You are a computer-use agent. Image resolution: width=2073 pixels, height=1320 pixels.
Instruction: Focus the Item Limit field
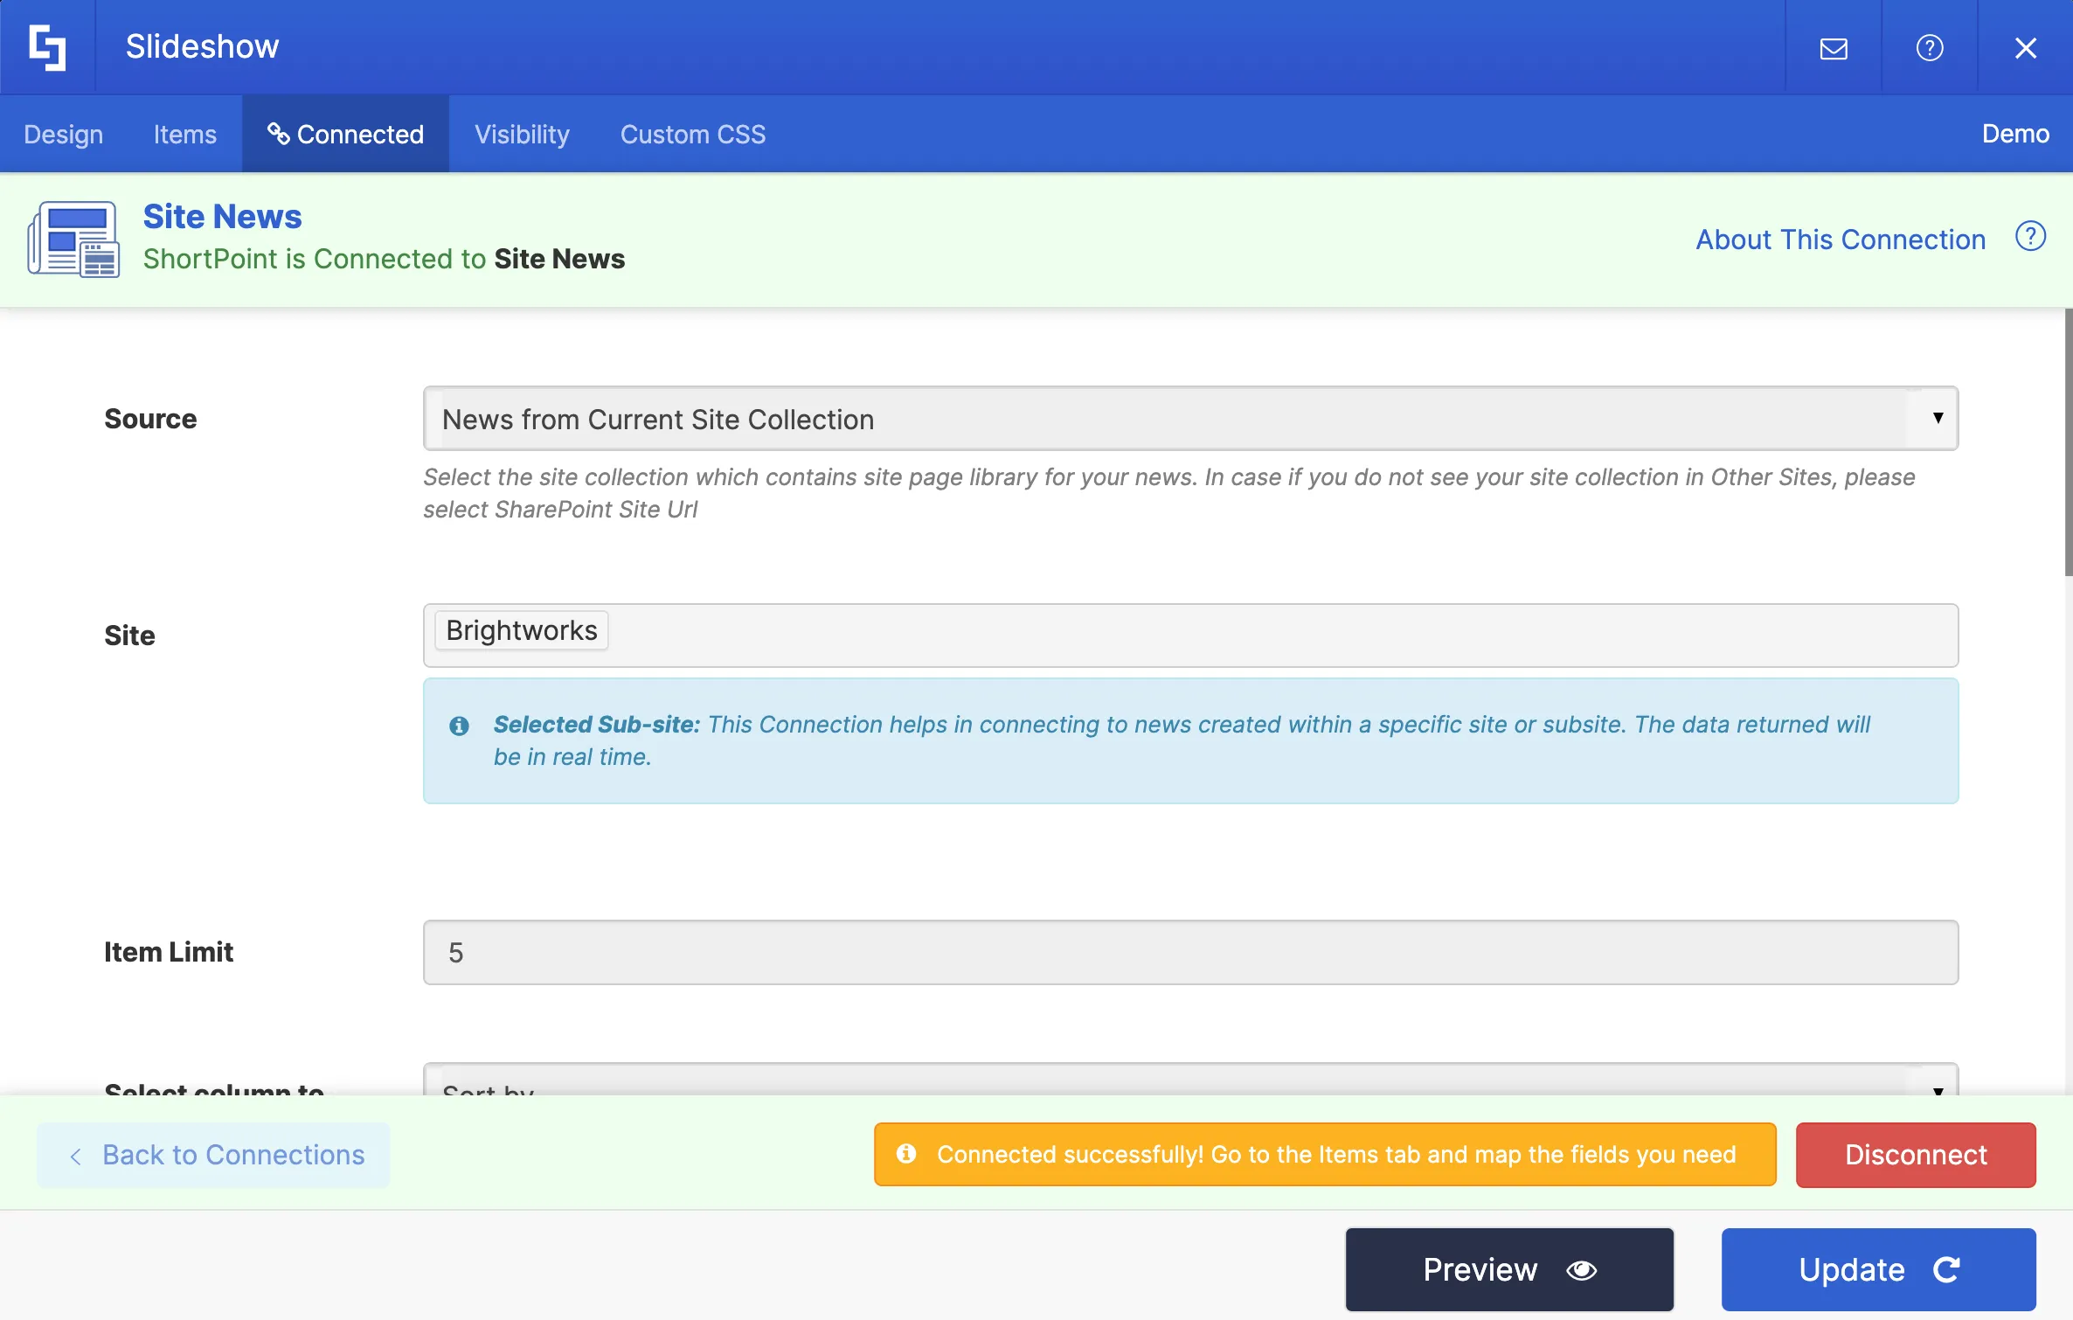click(1190, 953)
